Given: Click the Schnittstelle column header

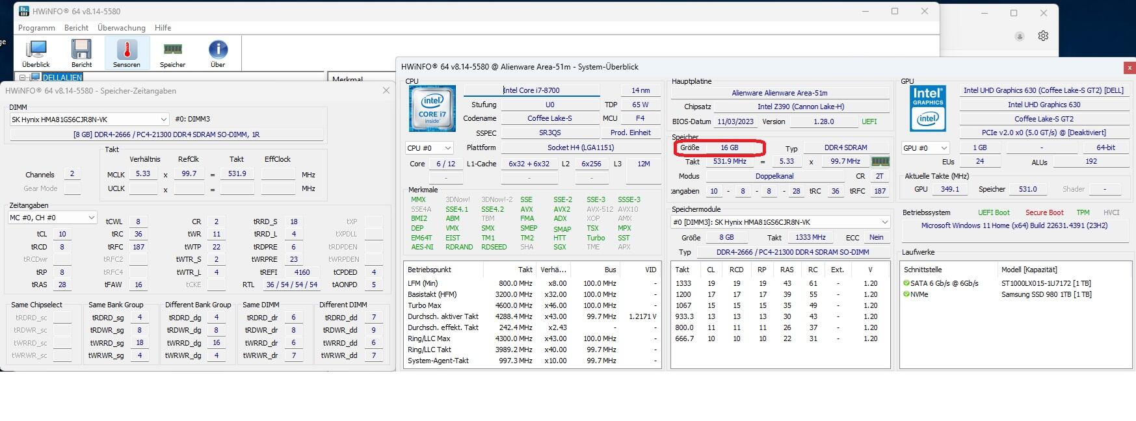Looking at the screenshot, I should click(950, 270).
